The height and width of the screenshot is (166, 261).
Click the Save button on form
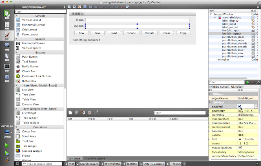pos(97,33)
